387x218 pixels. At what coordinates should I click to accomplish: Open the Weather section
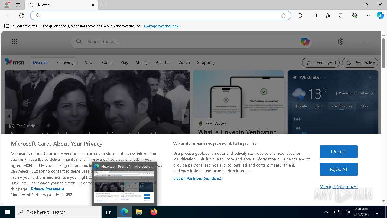[163, 62]
